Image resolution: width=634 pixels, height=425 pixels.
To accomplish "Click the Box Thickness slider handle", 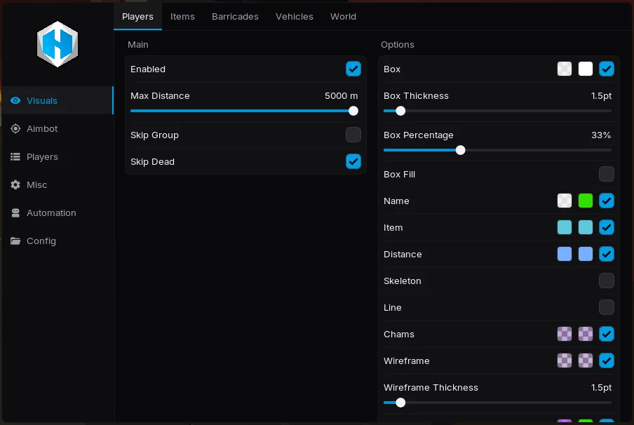I will 400,111.
